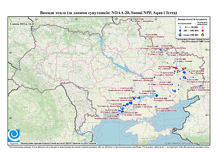Click the legend header text
217x153 pixels.
(x=192, y=19)
